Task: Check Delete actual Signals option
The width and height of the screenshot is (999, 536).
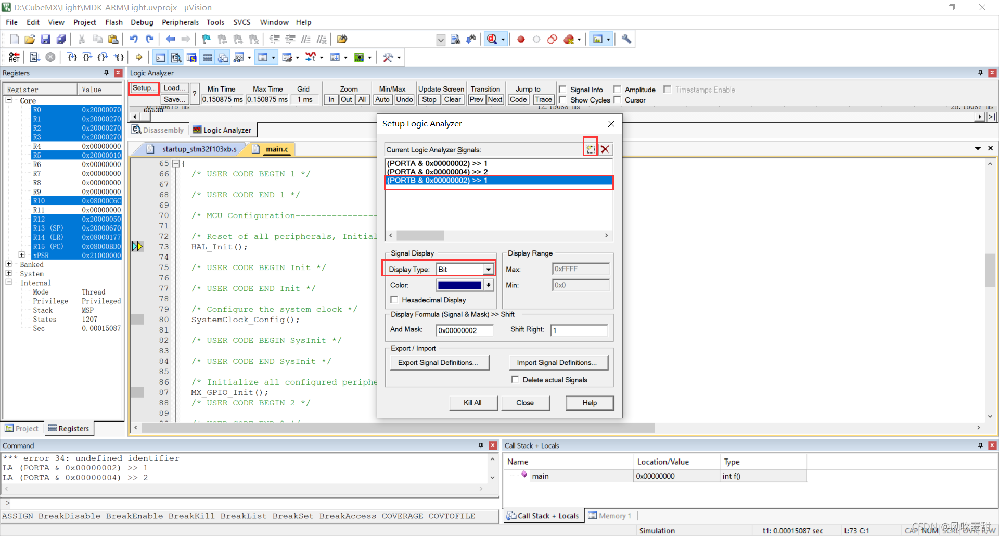Action: pos(515,380)
